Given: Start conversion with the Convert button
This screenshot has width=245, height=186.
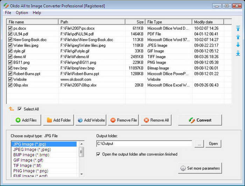Looking at the screenshot, I should (x=200, y=120).
